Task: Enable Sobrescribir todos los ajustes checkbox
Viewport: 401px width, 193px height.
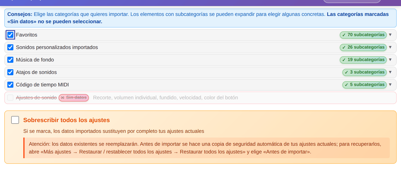Action: (x=15, y=120)
